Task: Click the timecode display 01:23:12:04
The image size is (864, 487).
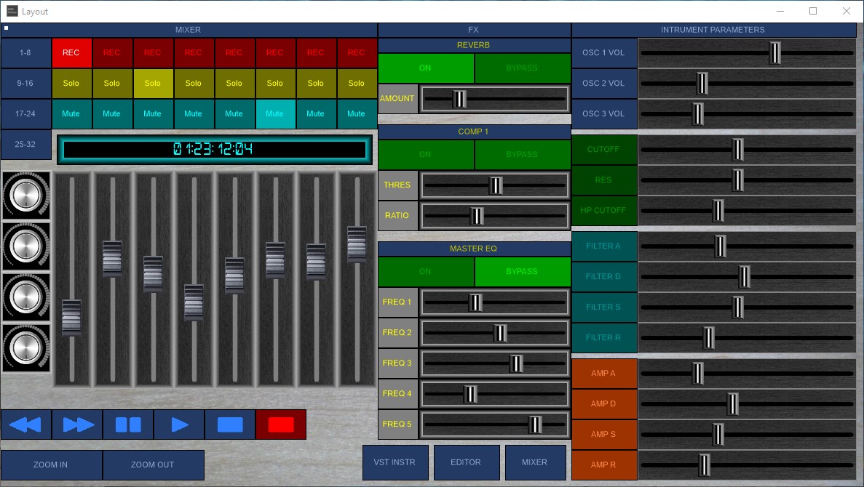Action: tap(214, 149)
